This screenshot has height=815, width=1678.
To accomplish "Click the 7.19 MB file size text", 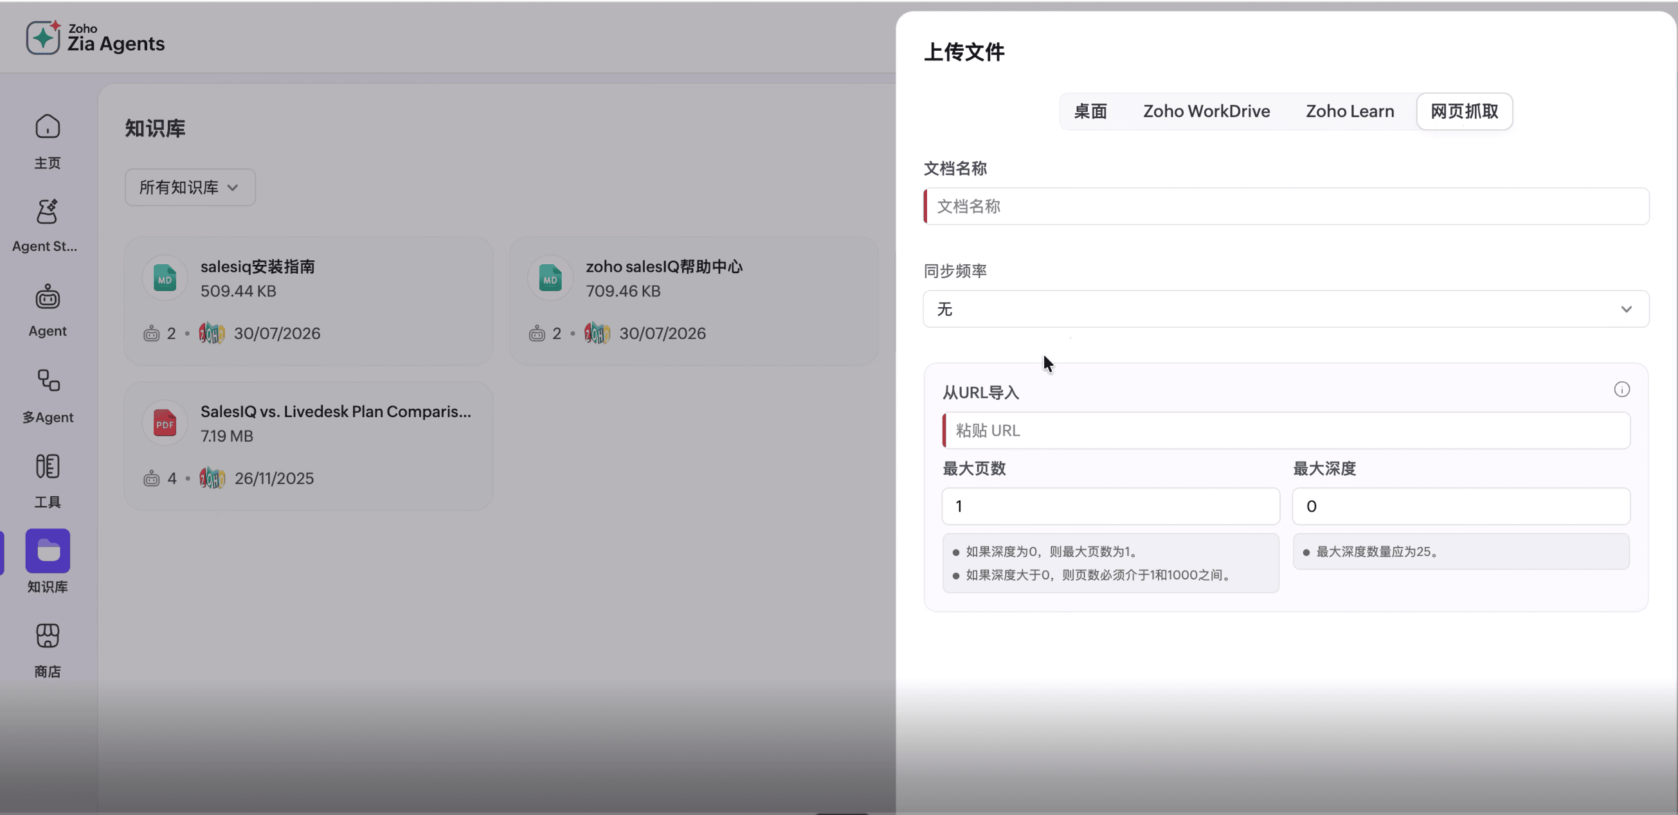I will [x=227, y=436].
